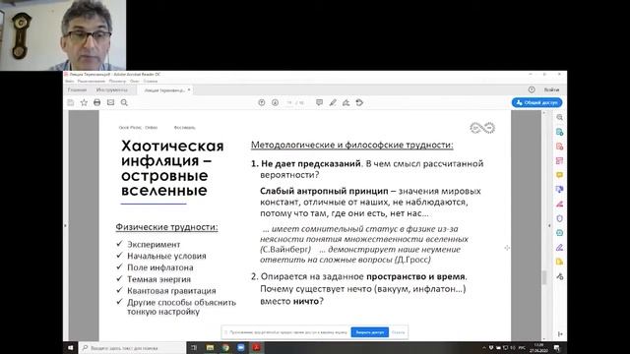Open the Windows Start menu
Image resolution: width=630 pixels, height=354 pixels.
pos(71,347)
